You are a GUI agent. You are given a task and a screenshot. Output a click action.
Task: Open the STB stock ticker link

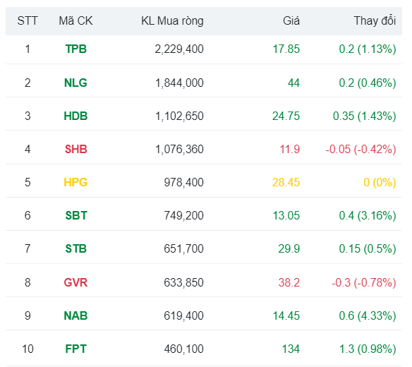tap(76, 248)
